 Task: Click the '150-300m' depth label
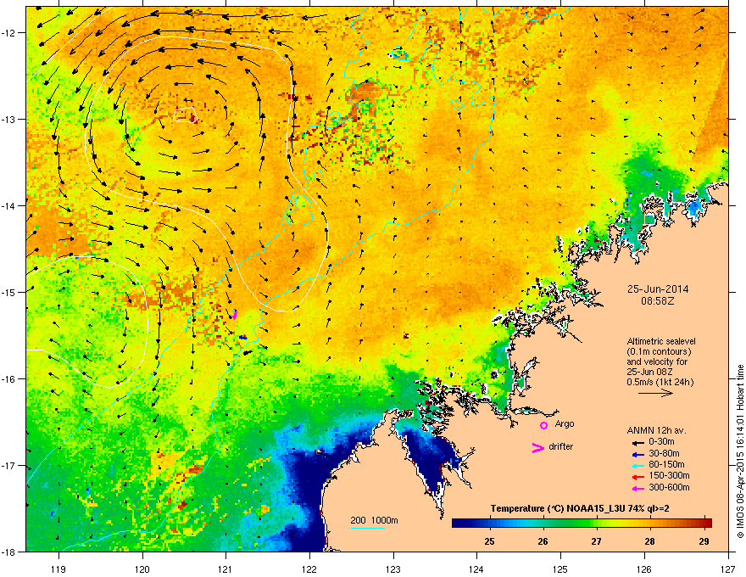[669, 475]
